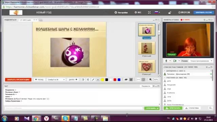Go to previous slide with НАЗАД
The width and height of the screenshot is (217, 122).
pos(39,80)
